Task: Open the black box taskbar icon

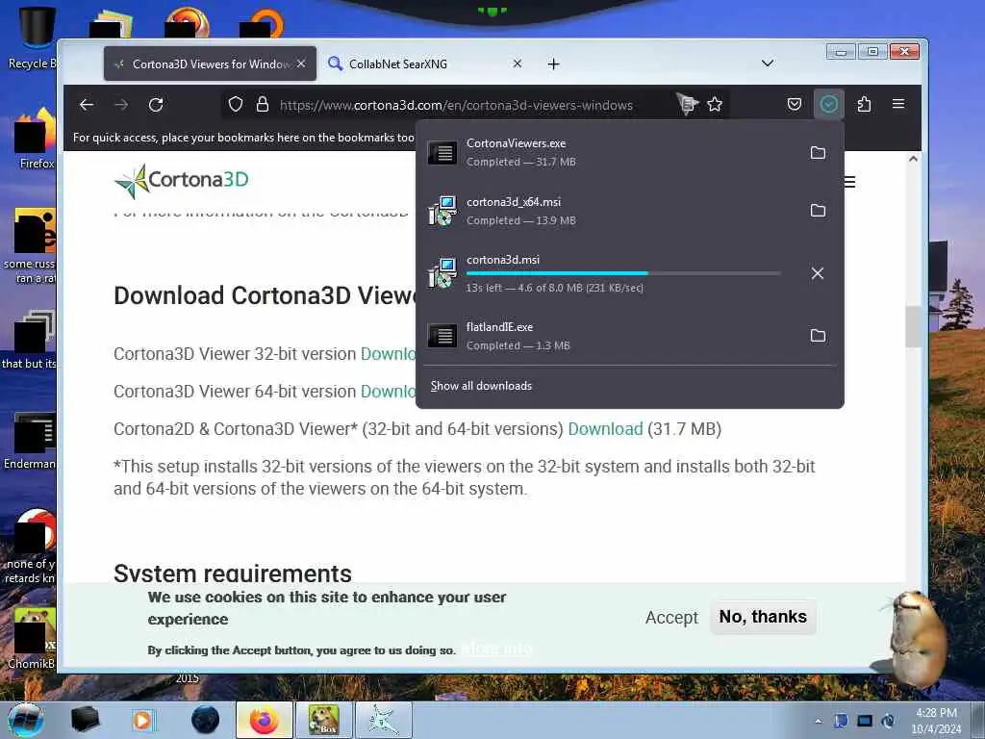Action: click(85, 720)
